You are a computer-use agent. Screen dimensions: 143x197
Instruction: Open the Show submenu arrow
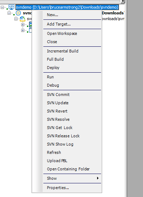(98, 178)
